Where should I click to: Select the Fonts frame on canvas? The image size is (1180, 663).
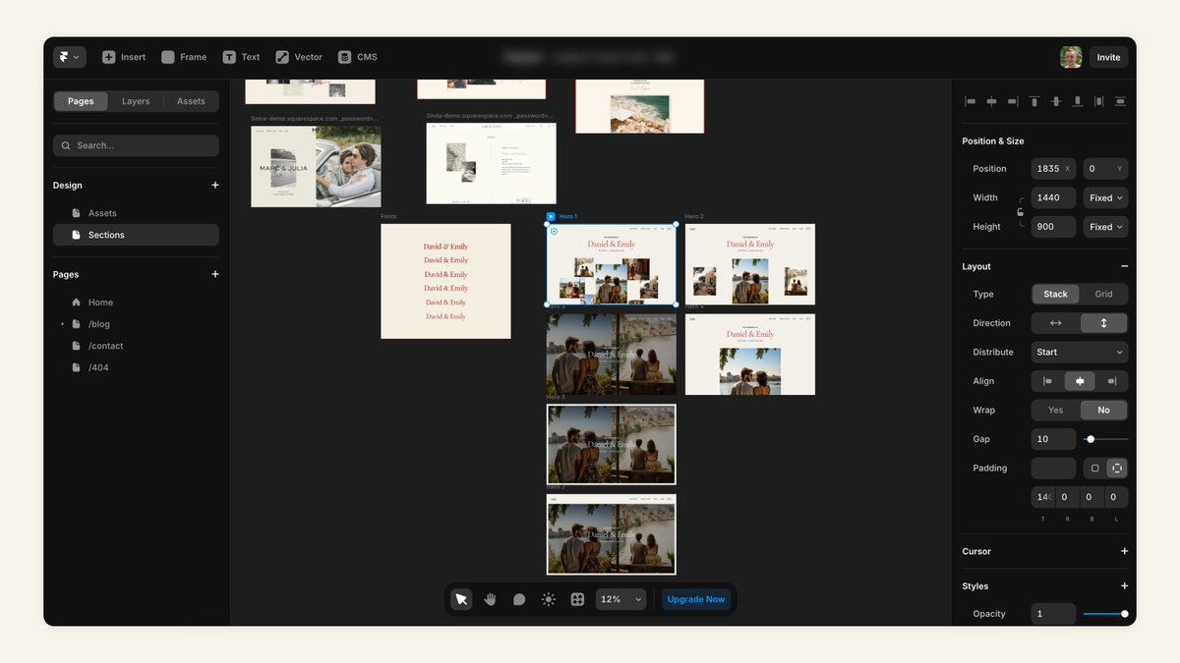pos(445,281)
